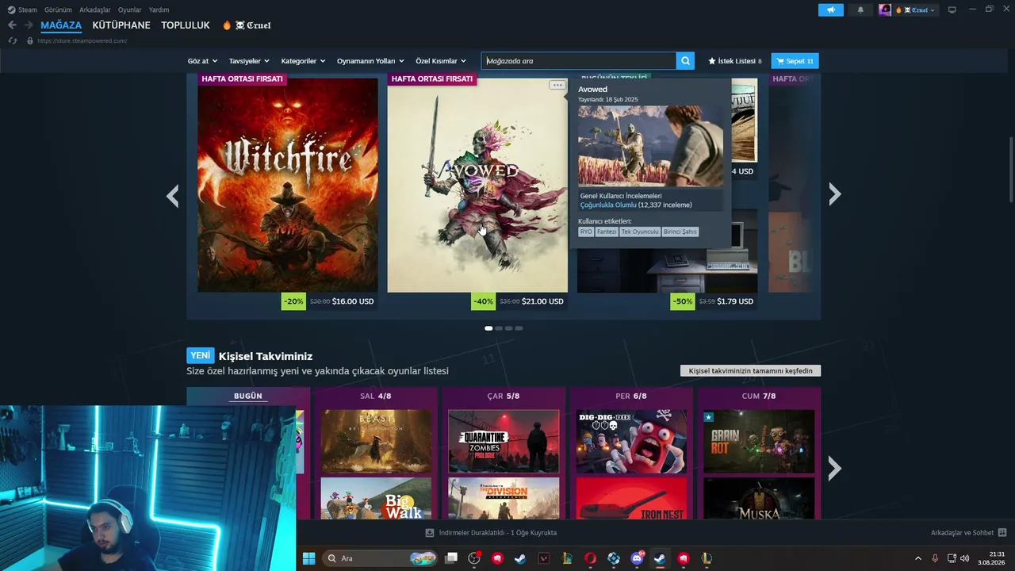Click Kişisel takviminizin tamamını keşfedin button
Image resolution: width=1015 pixels, height=571 pixels.
[x=750, y=370]
